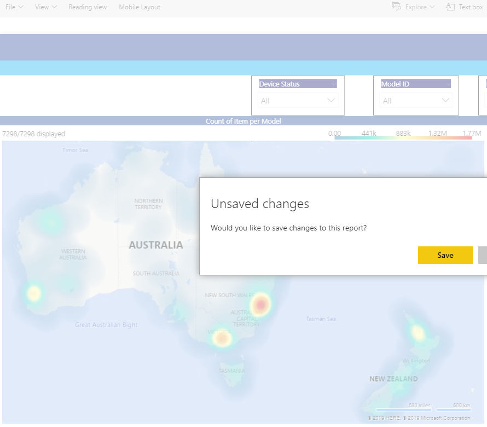The image size is (487, 427).
Task: Click the Model ID header chevron
Action: [448, 84]
